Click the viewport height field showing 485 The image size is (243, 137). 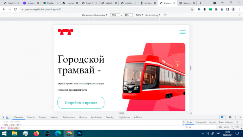(128, 15)
